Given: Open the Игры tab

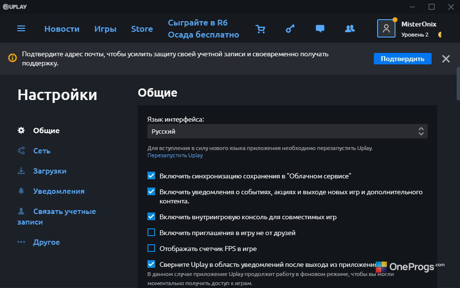Looking at the screenshot, I should 105,29.
